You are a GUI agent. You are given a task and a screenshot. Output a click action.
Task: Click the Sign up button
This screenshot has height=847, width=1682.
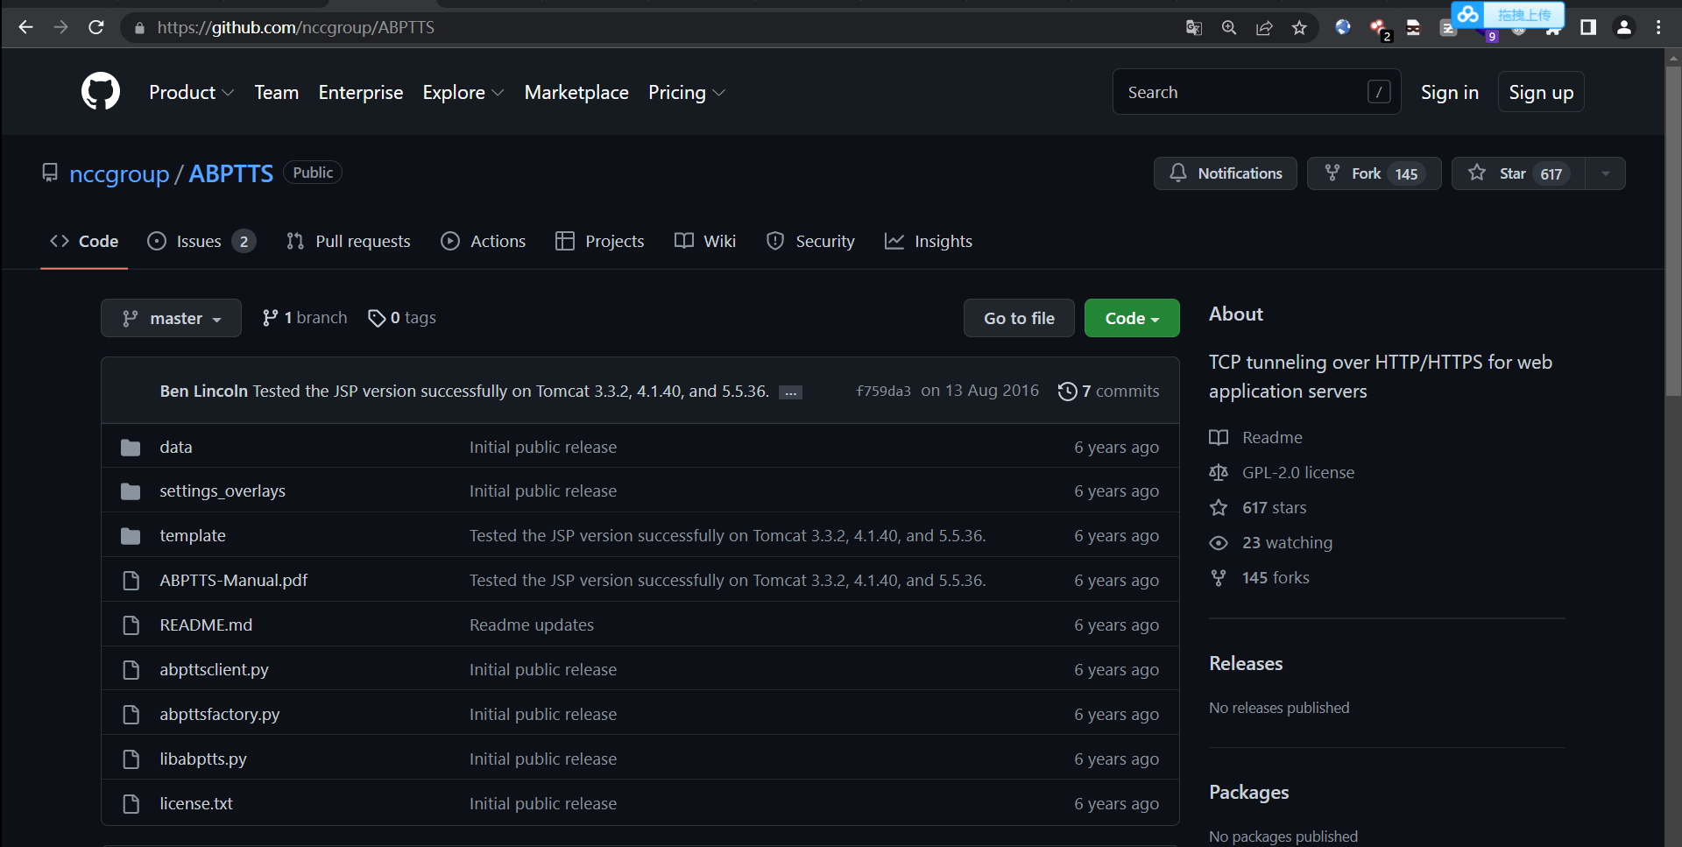click(x=1541, y=92)
